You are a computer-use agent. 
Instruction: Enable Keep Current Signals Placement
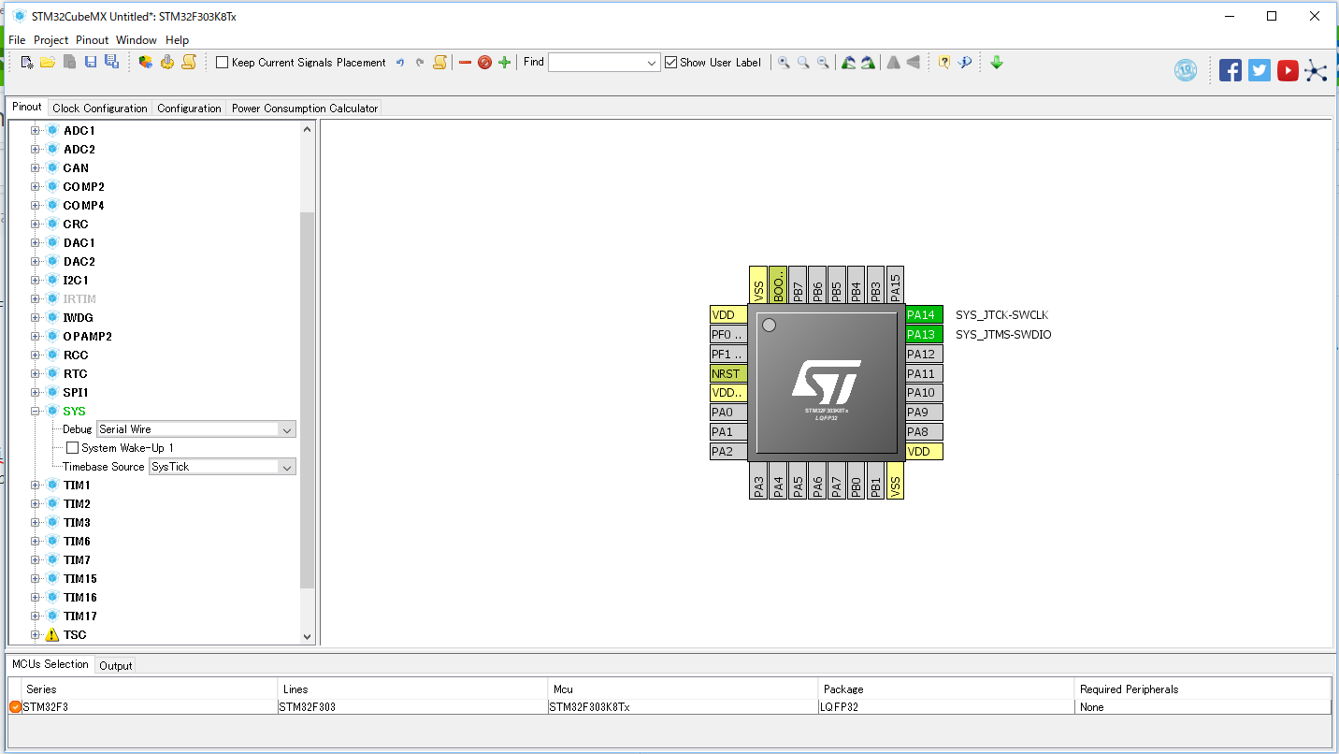222,62
